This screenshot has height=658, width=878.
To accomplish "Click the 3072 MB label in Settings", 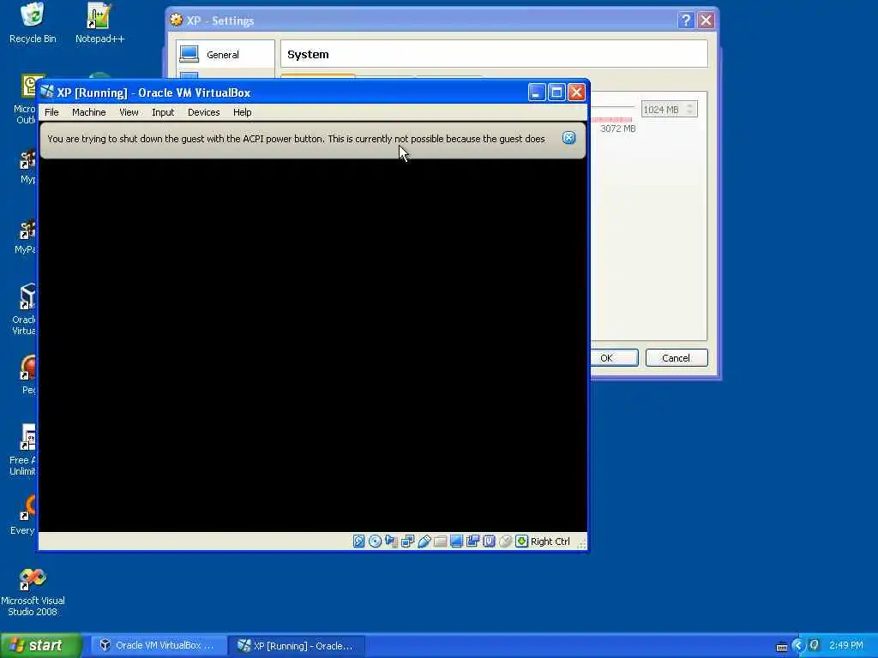I will pos(618,129).
